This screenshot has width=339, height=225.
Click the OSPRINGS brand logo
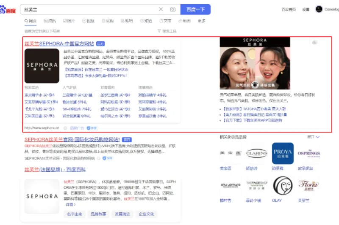click(x=309, y=153)
